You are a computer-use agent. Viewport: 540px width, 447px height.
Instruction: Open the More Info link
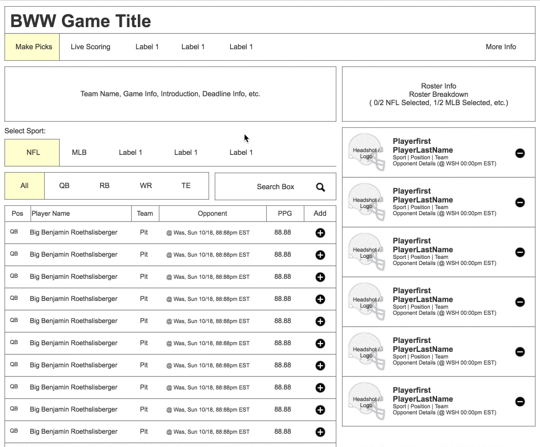point(501,47)
